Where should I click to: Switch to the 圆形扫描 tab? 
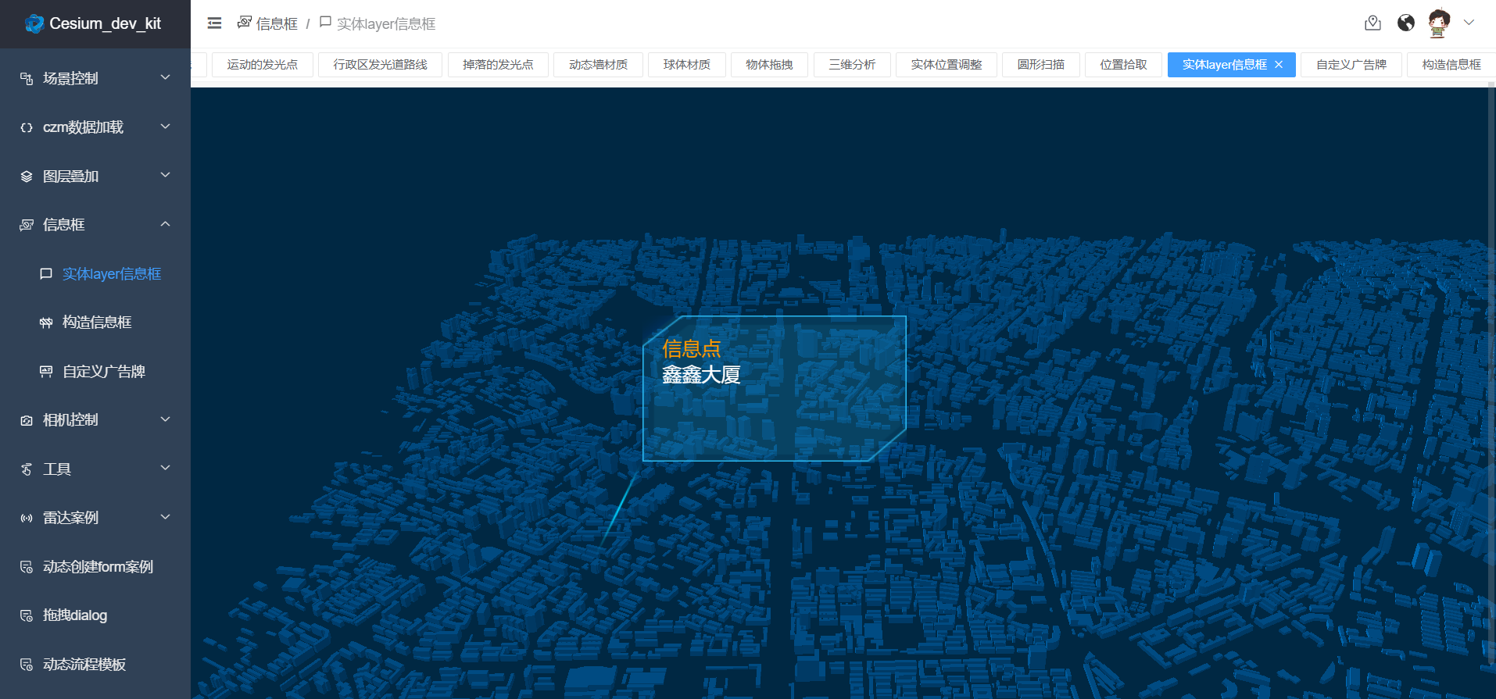(1041, 65)
